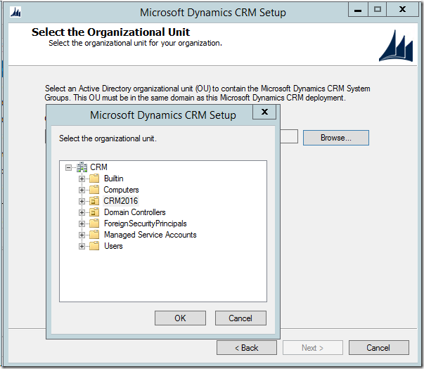The width and height of the screenshot is (424, 369).
Task: Click the Managed Service Accounts folder icon
Action: [x=94, y=235]
